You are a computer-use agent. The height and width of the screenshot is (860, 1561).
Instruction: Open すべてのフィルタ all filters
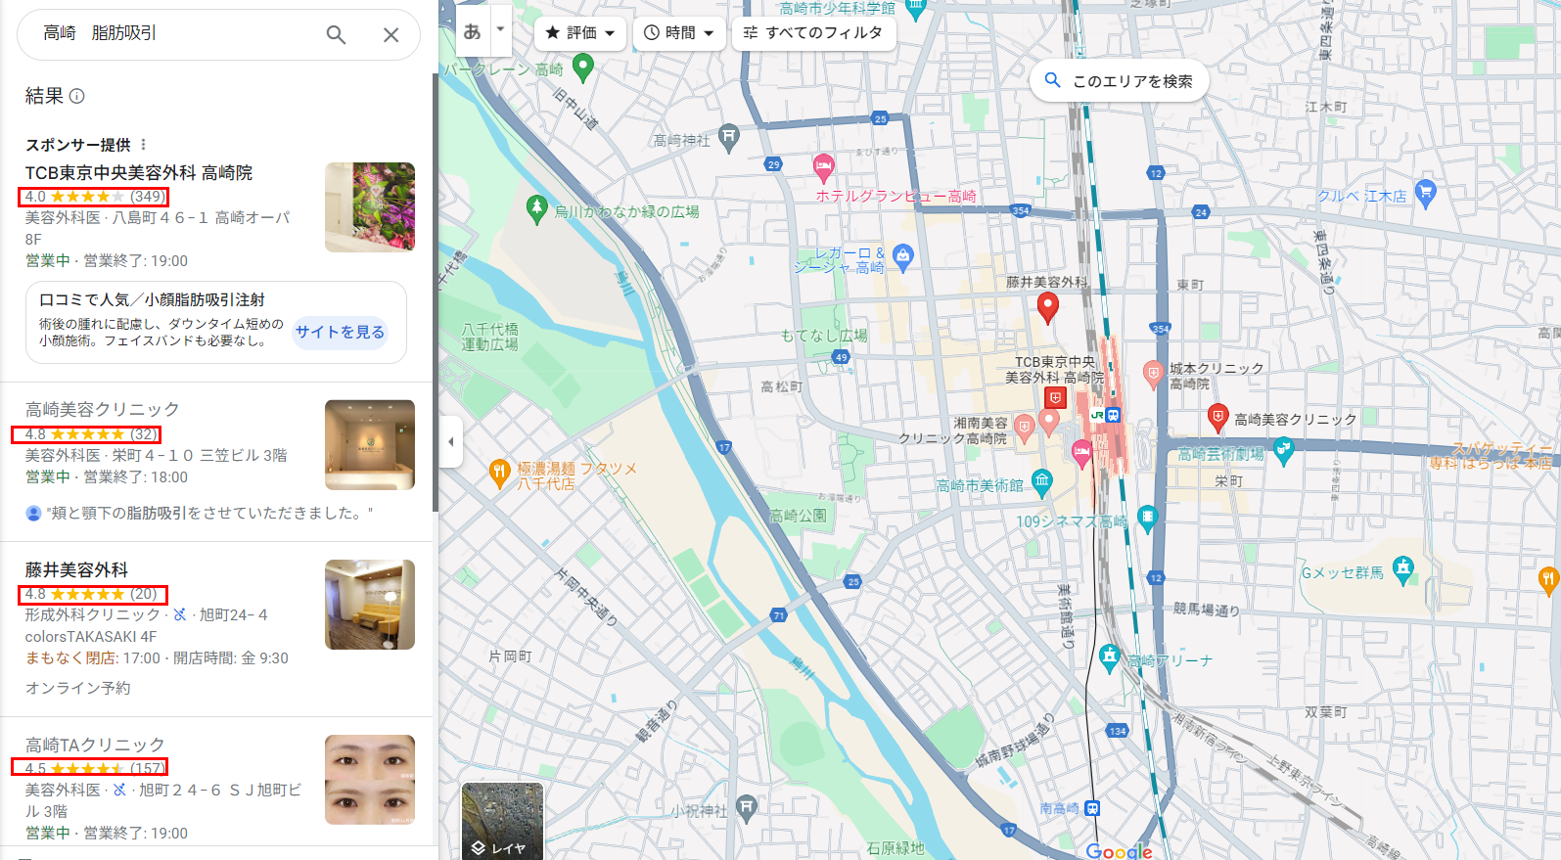pos(813,32)
